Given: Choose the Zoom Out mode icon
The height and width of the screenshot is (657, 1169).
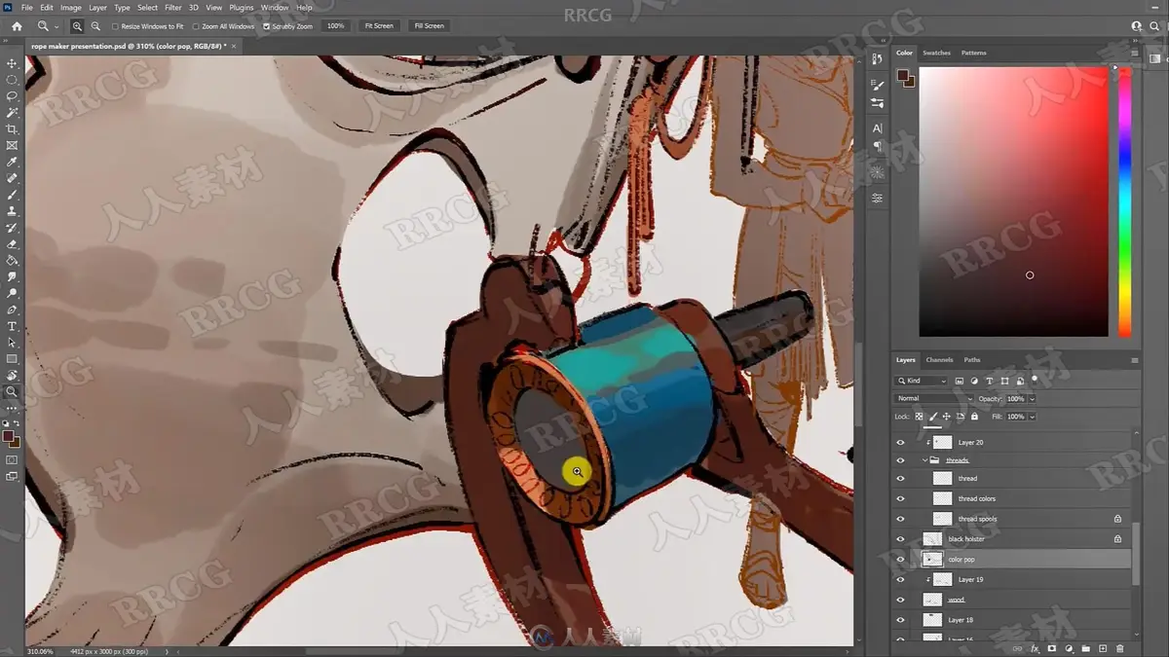Looking at the screenshot, I should (95, 26).
